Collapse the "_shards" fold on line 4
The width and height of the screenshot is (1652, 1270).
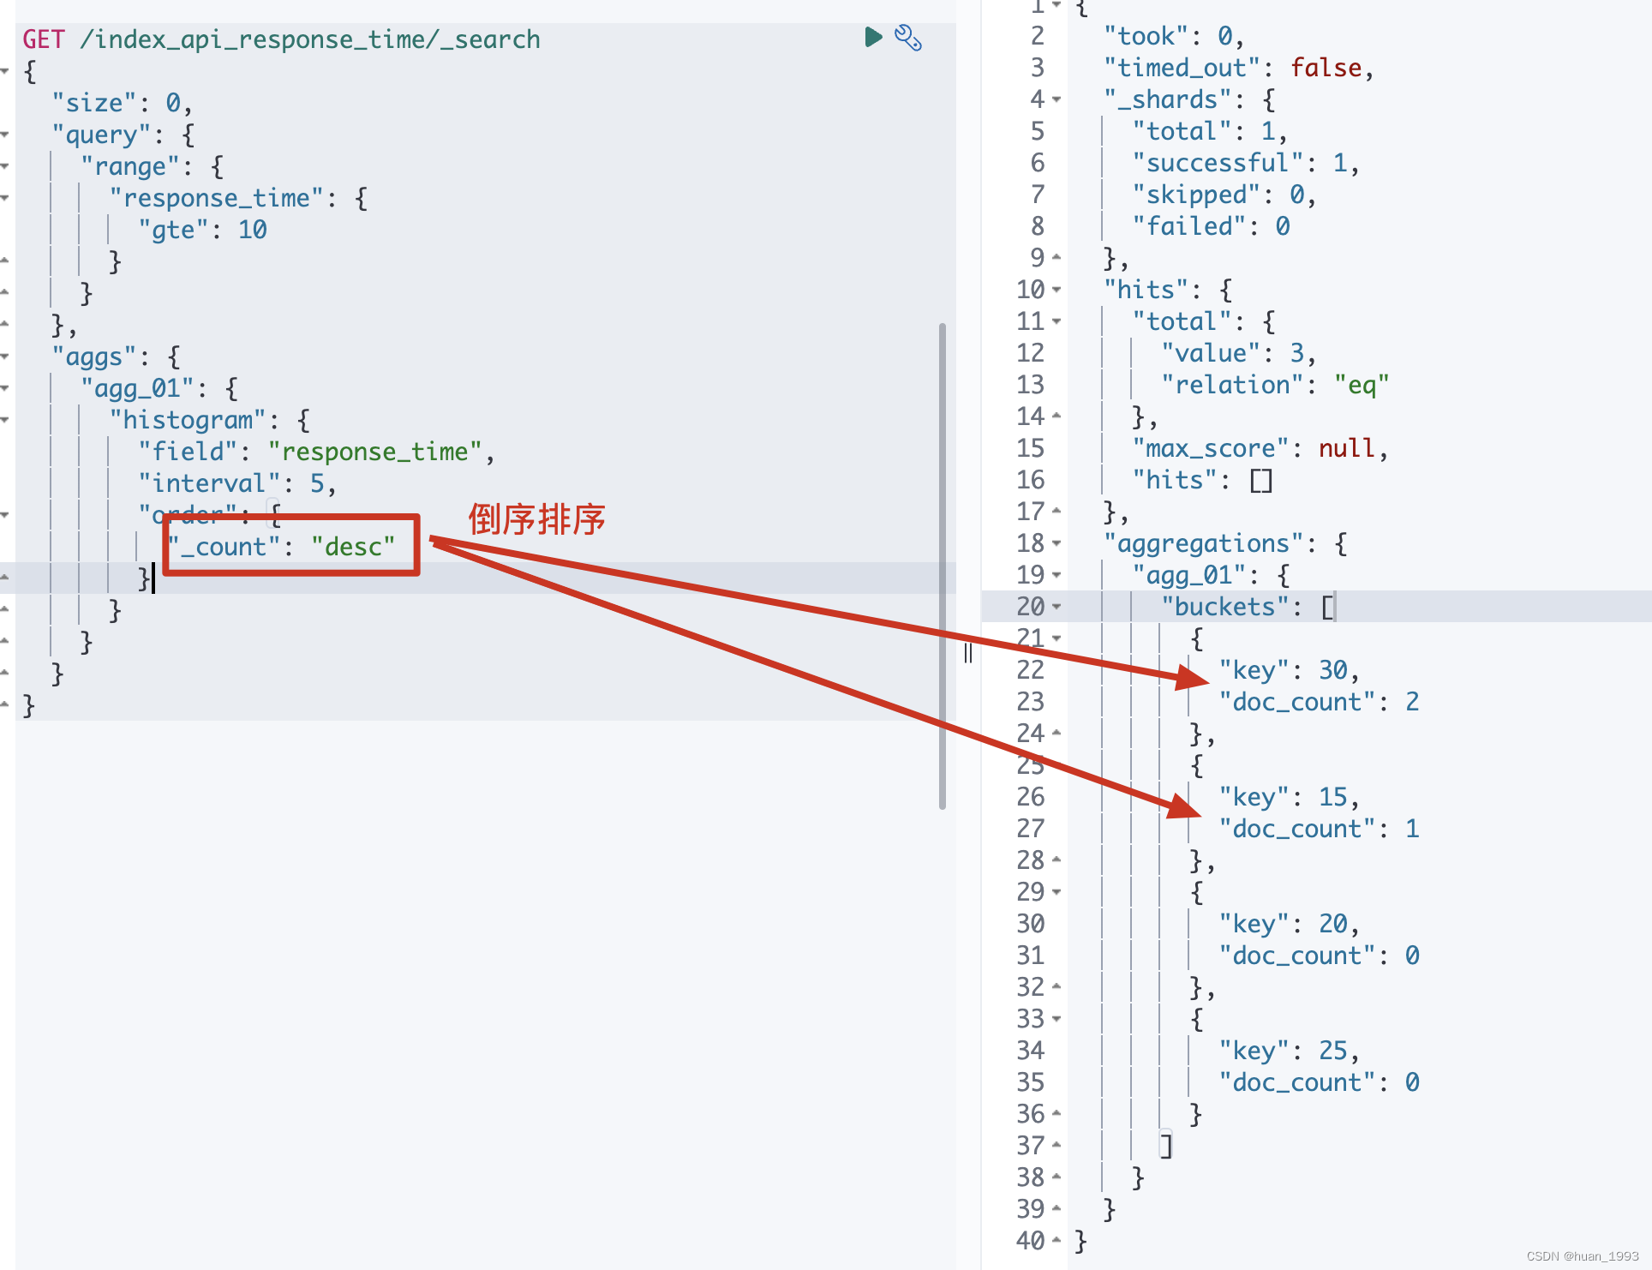click(1056, 100)
